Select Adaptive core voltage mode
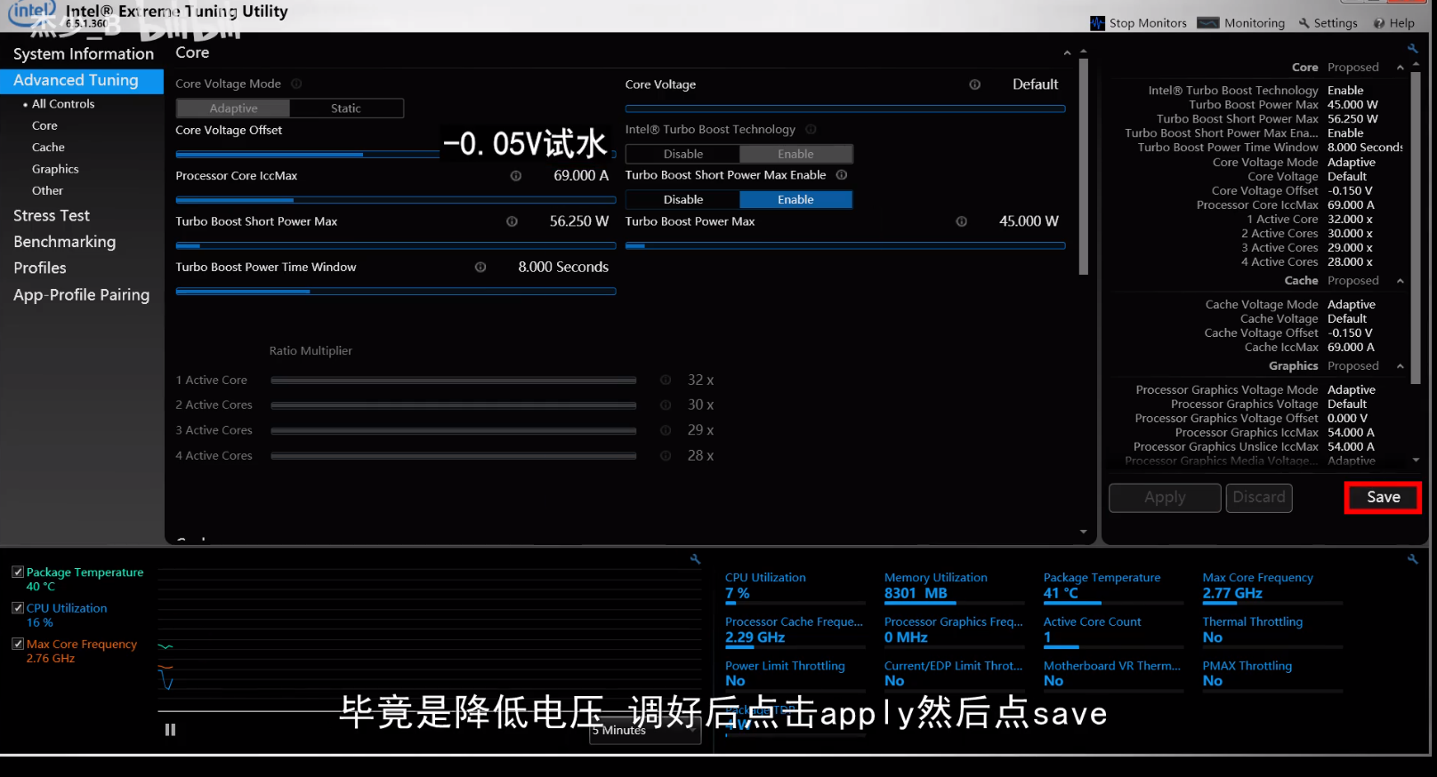This screenshot has height=777, width=1437. click(x=233, y=108)
